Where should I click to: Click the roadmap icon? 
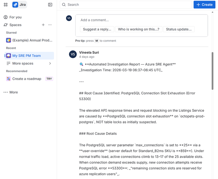[9, 79]
